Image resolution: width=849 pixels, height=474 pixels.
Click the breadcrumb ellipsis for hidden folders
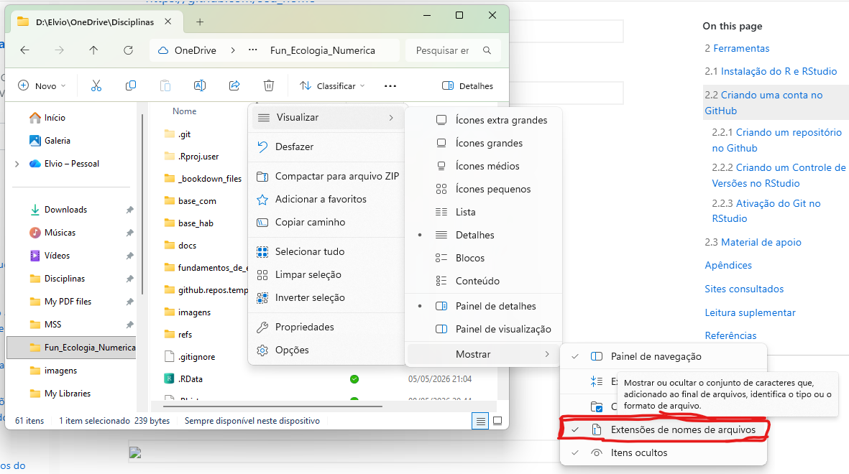tap(252, 50)
